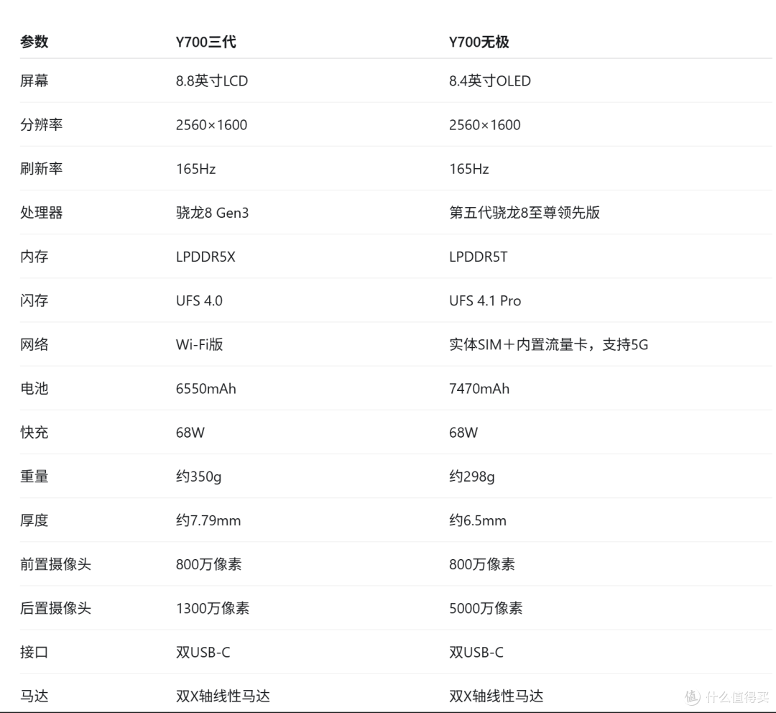The width and height of the screenshot is (776, 713).
Task: Click the 网络 row label
Action: pyautogui.click(x=34, y=344)
